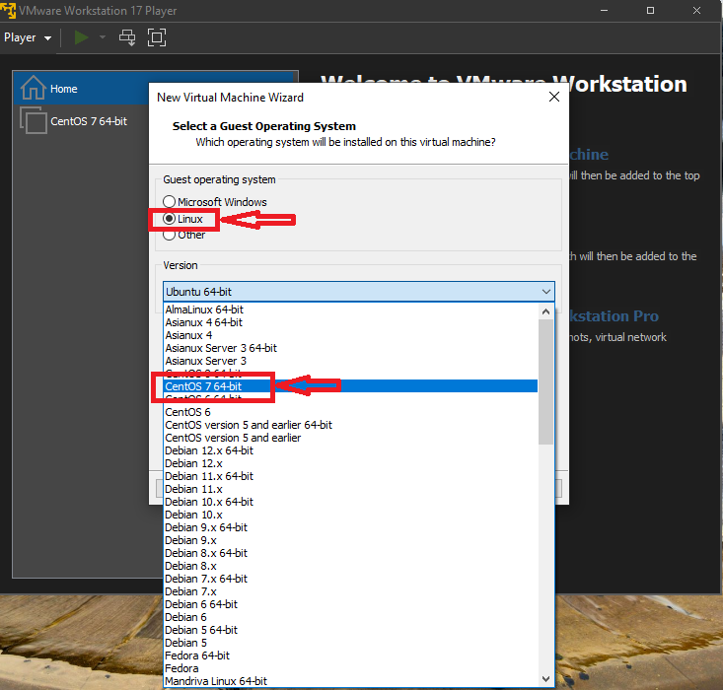Enter full screen mode via toolbar icon
Image resolution: width=723 pixels, height=690 pixels.
point(157,37)
